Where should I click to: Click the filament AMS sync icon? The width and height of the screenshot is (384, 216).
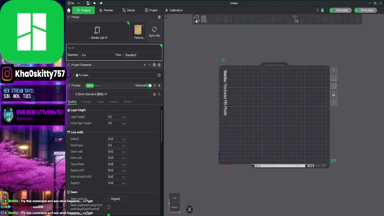[x=154, y=65]
